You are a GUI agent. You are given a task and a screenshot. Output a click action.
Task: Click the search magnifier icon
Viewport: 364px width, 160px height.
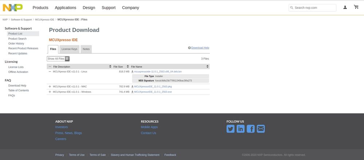(292, 8)
